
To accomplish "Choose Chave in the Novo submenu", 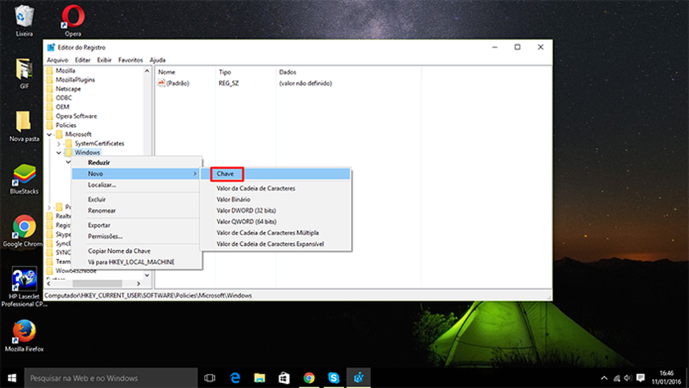I will click(x=225, y=174).
